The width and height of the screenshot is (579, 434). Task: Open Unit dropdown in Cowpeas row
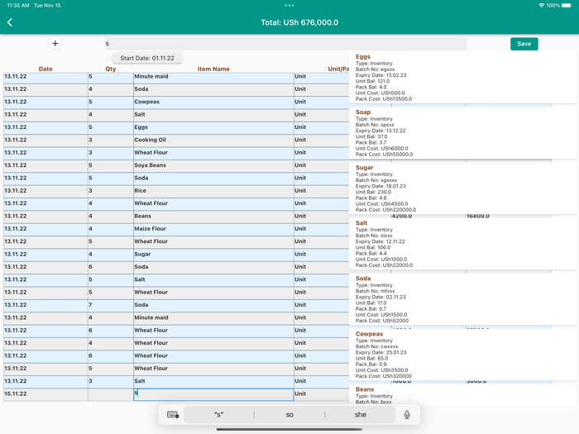click(x=321, y=102)
